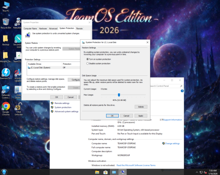Click the Available Drives column header

[x=44, y=64]
